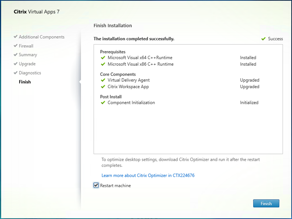Click the green Success checkmark icon
The image size is (292, 219).
(263, 39)
